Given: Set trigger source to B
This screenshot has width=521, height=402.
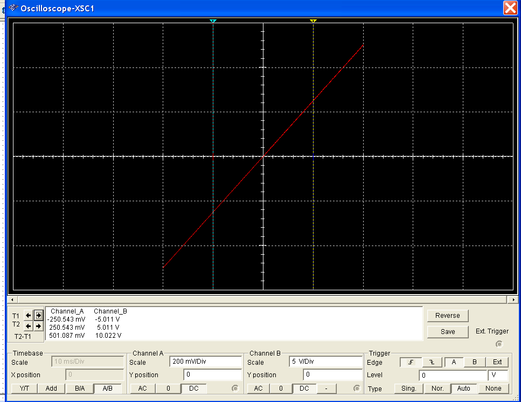Looking at the screenshot, I should [475, 362].
